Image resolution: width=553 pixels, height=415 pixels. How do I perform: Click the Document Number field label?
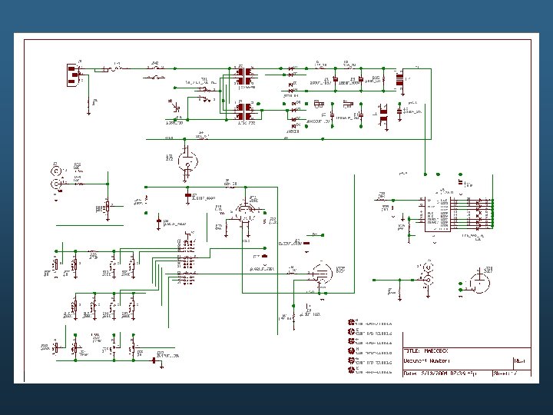point(426,361)
